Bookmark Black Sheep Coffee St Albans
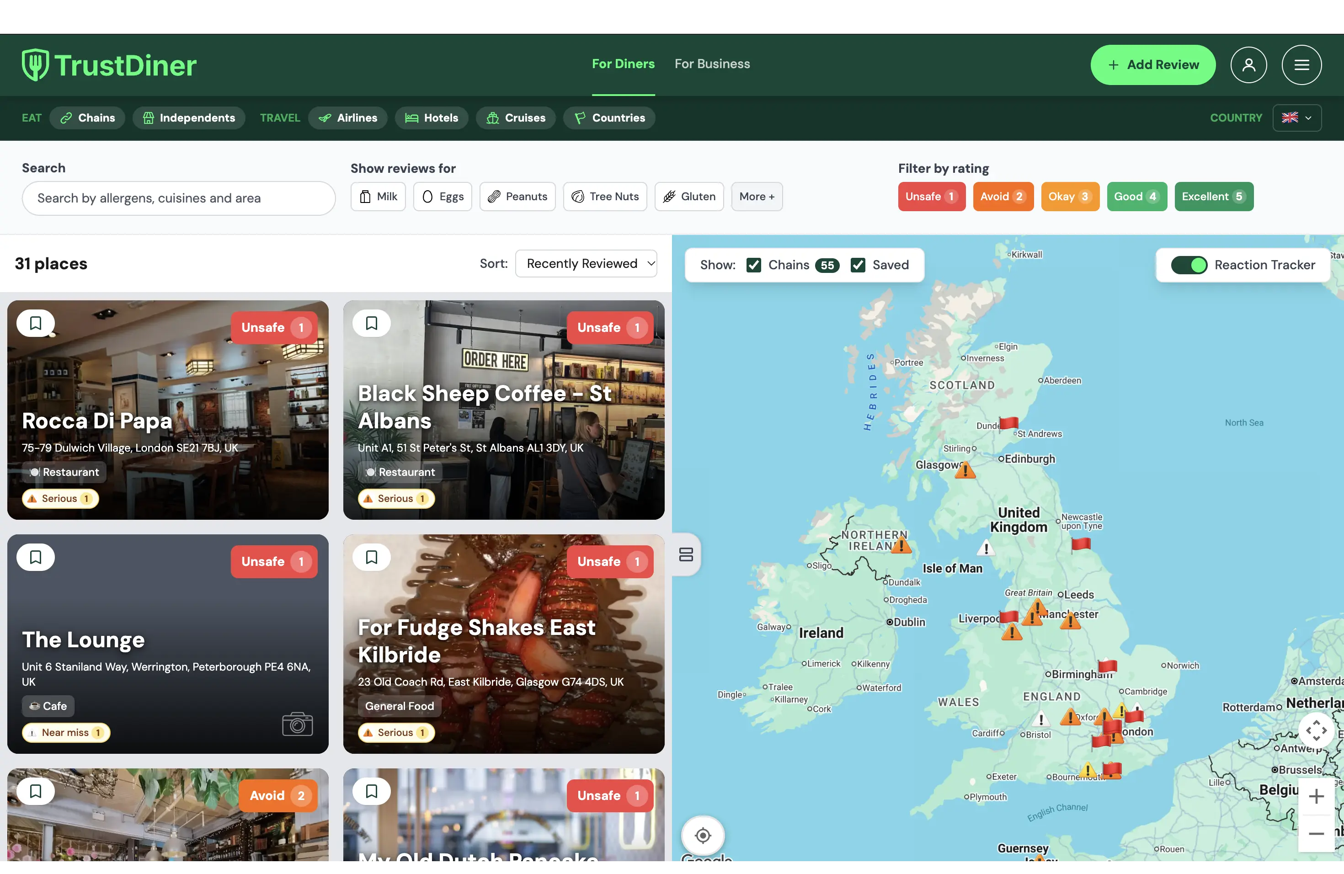 click(372, 323)
